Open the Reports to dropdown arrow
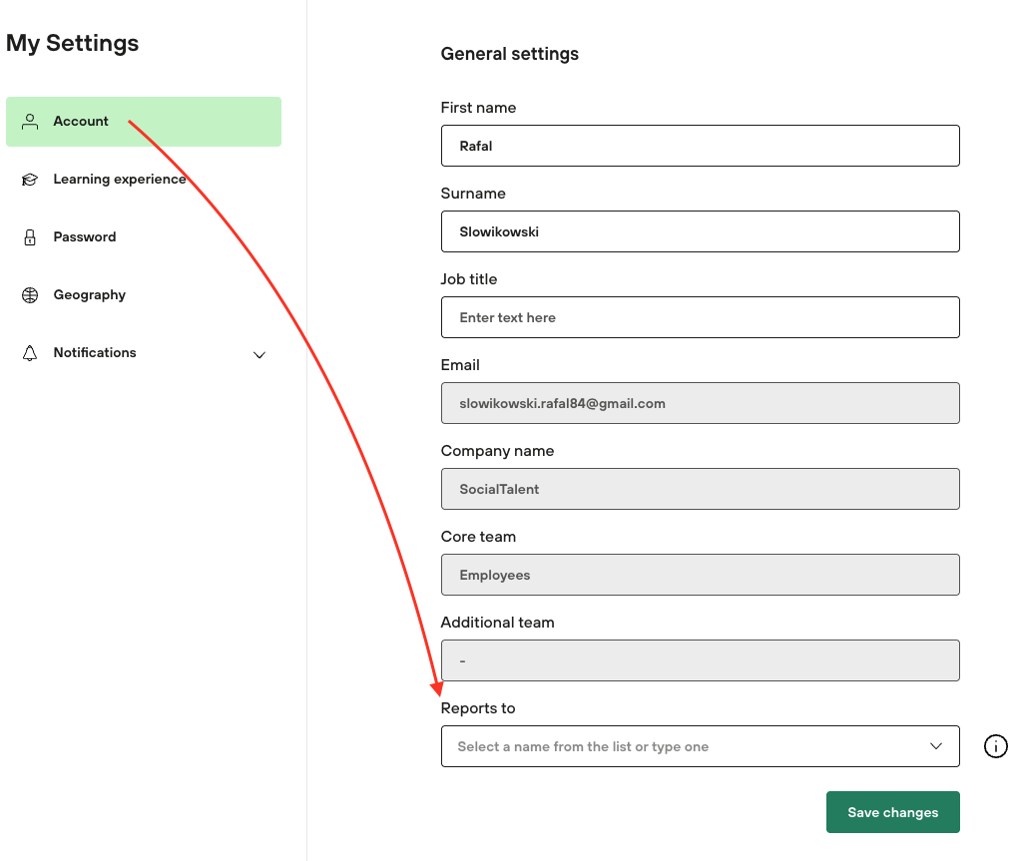Viewport: 1016px width, 861px height. tap(935, 746)
